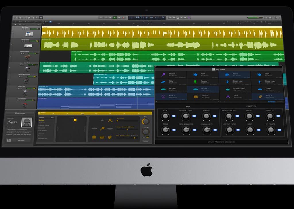
Task: Collapse the pad grid disclosure triangle
Action: [x=156, y=102]
